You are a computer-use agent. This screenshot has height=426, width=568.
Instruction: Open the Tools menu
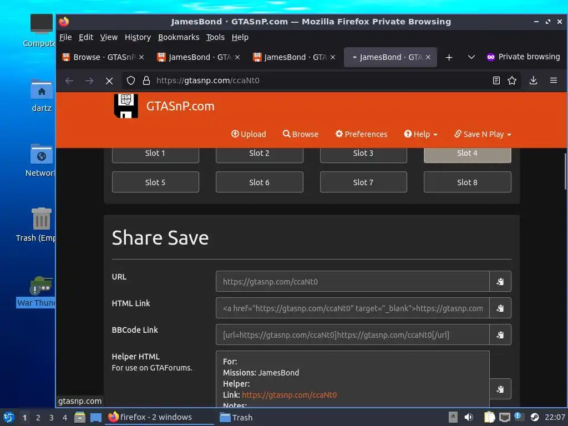pyautogui.click(x=215, y=37)
